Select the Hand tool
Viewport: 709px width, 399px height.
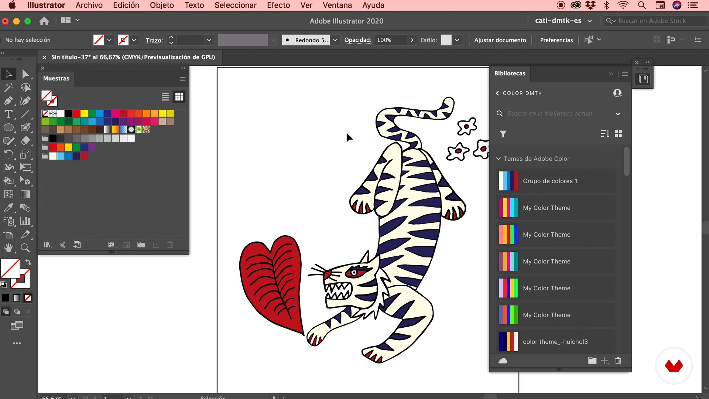[8, 248]
